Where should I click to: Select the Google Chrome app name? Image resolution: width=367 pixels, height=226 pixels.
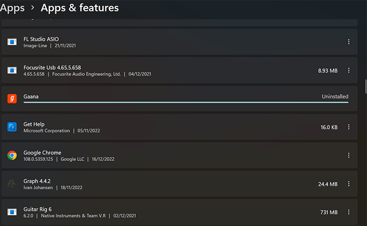(x=42, y=153)
